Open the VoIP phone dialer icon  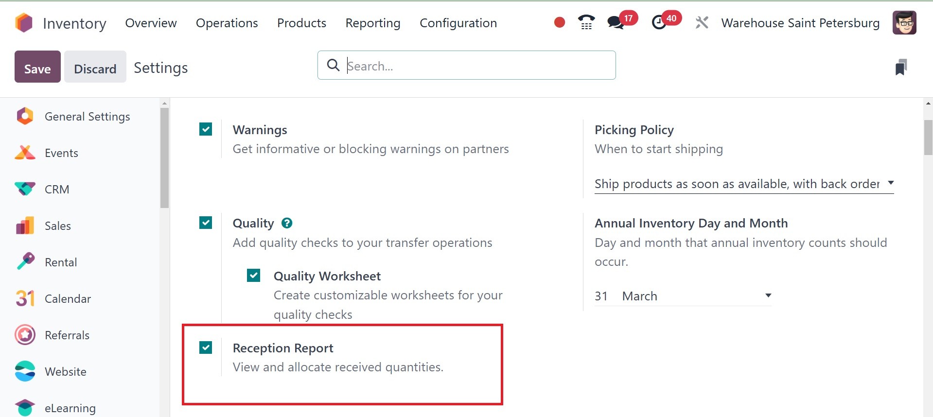click(586, 22)
